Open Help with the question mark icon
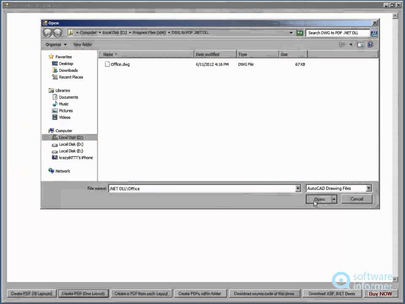This screenshot has width=405, height=304. pos(370,44)
